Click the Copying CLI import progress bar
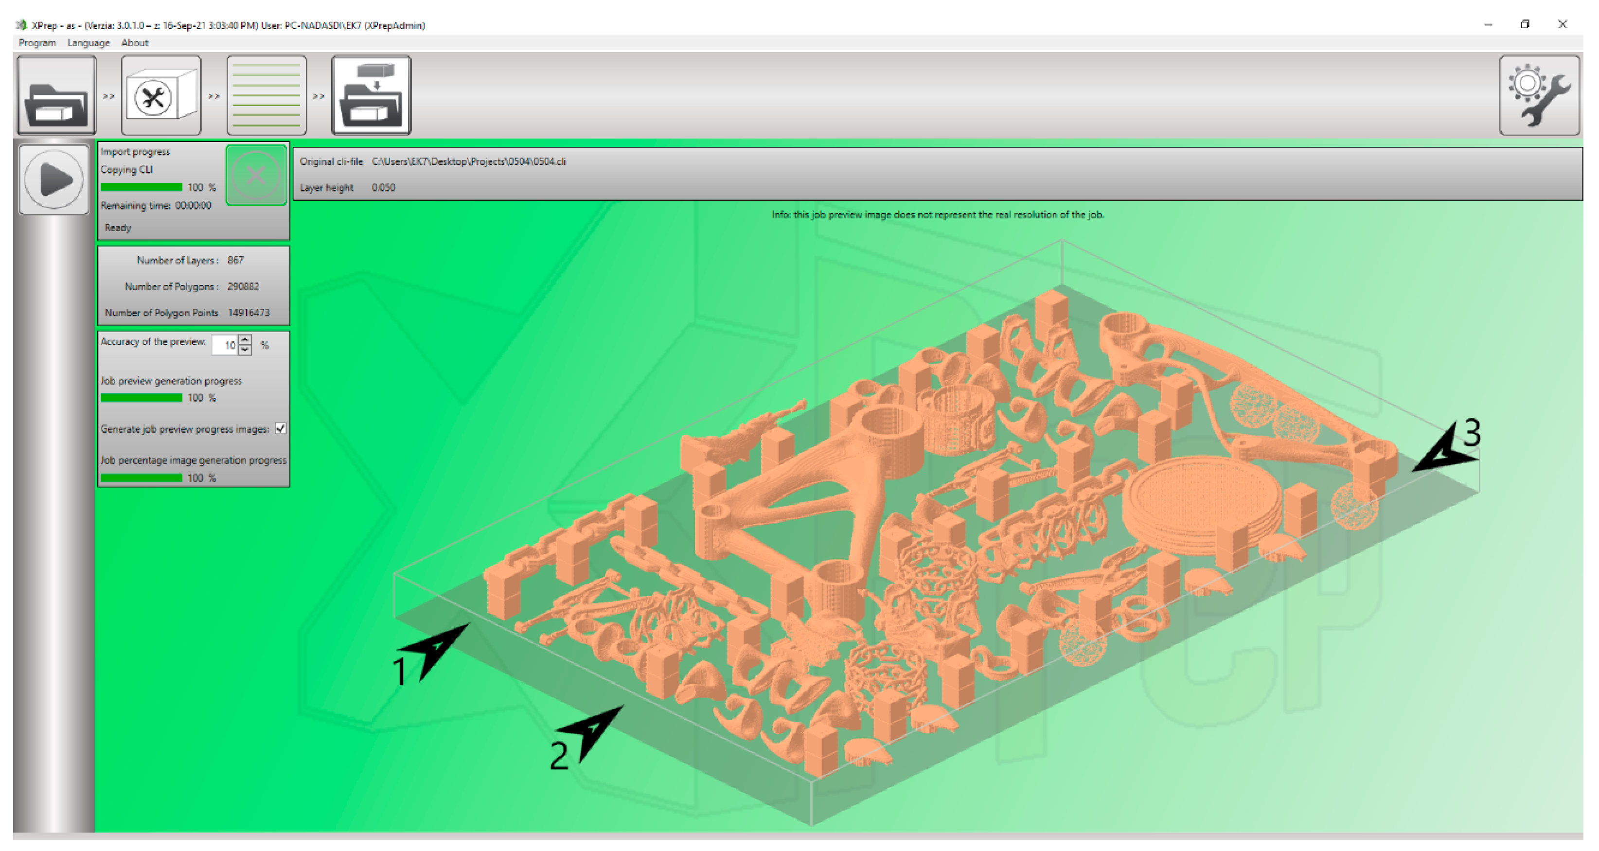The height and width of the screenshot is (851, 1599). (141, 187)
